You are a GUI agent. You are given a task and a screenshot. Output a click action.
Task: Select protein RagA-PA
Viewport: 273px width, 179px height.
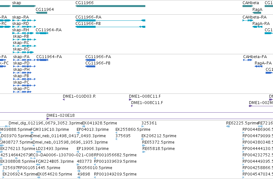point(263,63)
